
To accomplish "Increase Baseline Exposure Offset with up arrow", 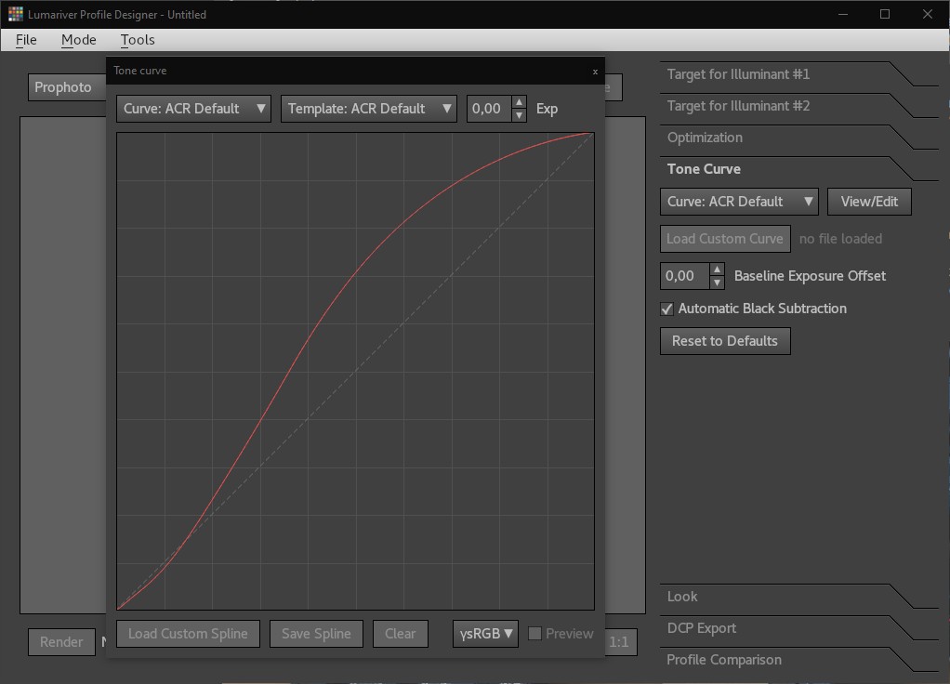I will 717,270.
